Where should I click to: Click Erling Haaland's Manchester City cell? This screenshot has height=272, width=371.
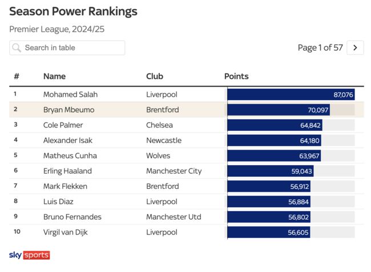pos(174,171)
